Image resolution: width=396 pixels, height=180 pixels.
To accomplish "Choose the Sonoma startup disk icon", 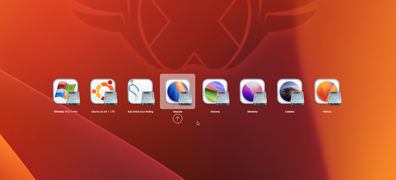I will point(216,92).
